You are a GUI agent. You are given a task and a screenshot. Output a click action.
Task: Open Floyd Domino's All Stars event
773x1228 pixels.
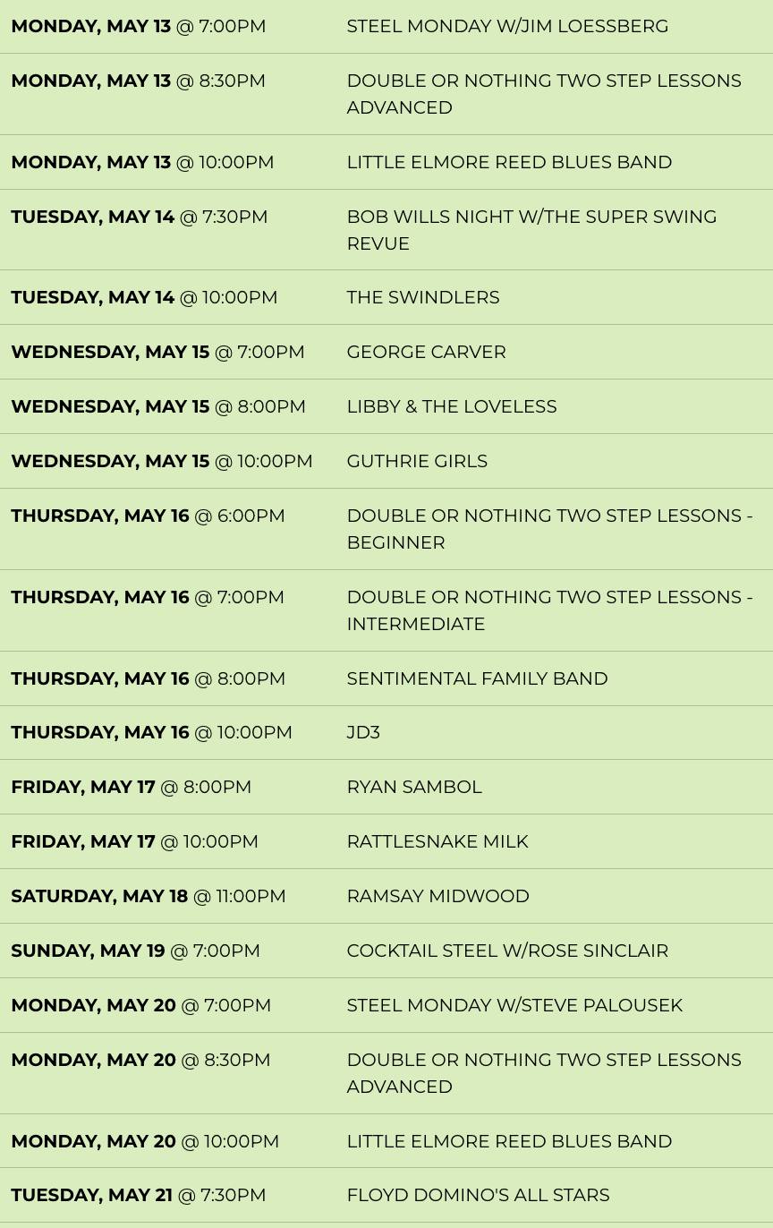coord(478,1195)
